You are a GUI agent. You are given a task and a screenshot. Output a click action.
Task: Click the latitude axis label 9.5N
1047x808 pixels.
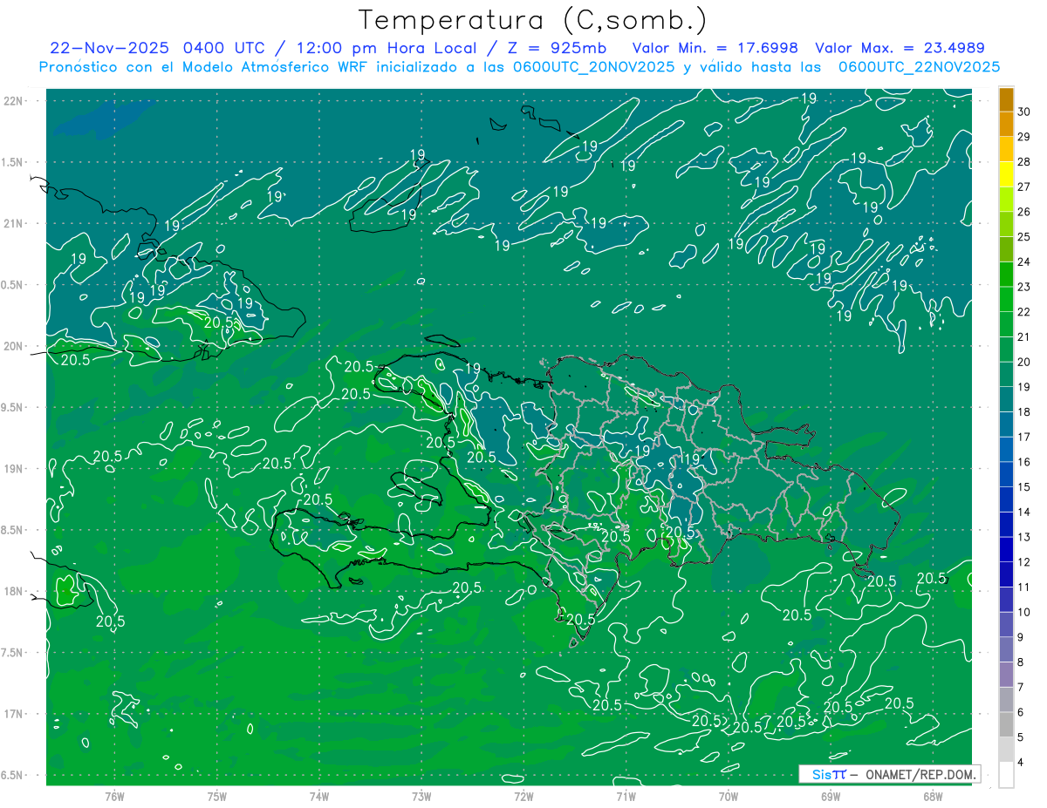tap(13, 407)
